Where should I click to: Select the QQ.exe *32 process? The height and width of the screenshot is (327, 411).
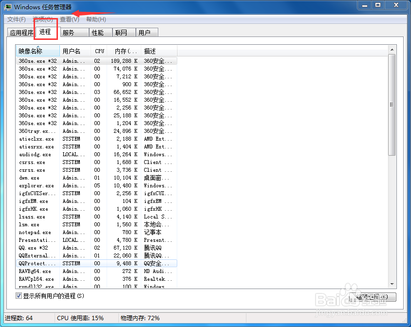(96, 248)
